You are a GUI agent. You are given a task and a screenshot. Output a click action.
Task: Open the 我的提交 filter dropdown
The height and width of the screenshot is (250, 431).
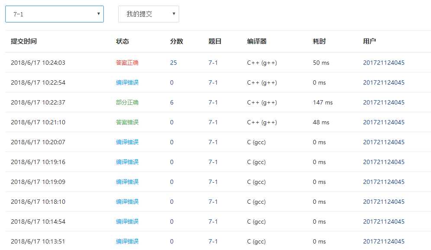tap(148, 13)
